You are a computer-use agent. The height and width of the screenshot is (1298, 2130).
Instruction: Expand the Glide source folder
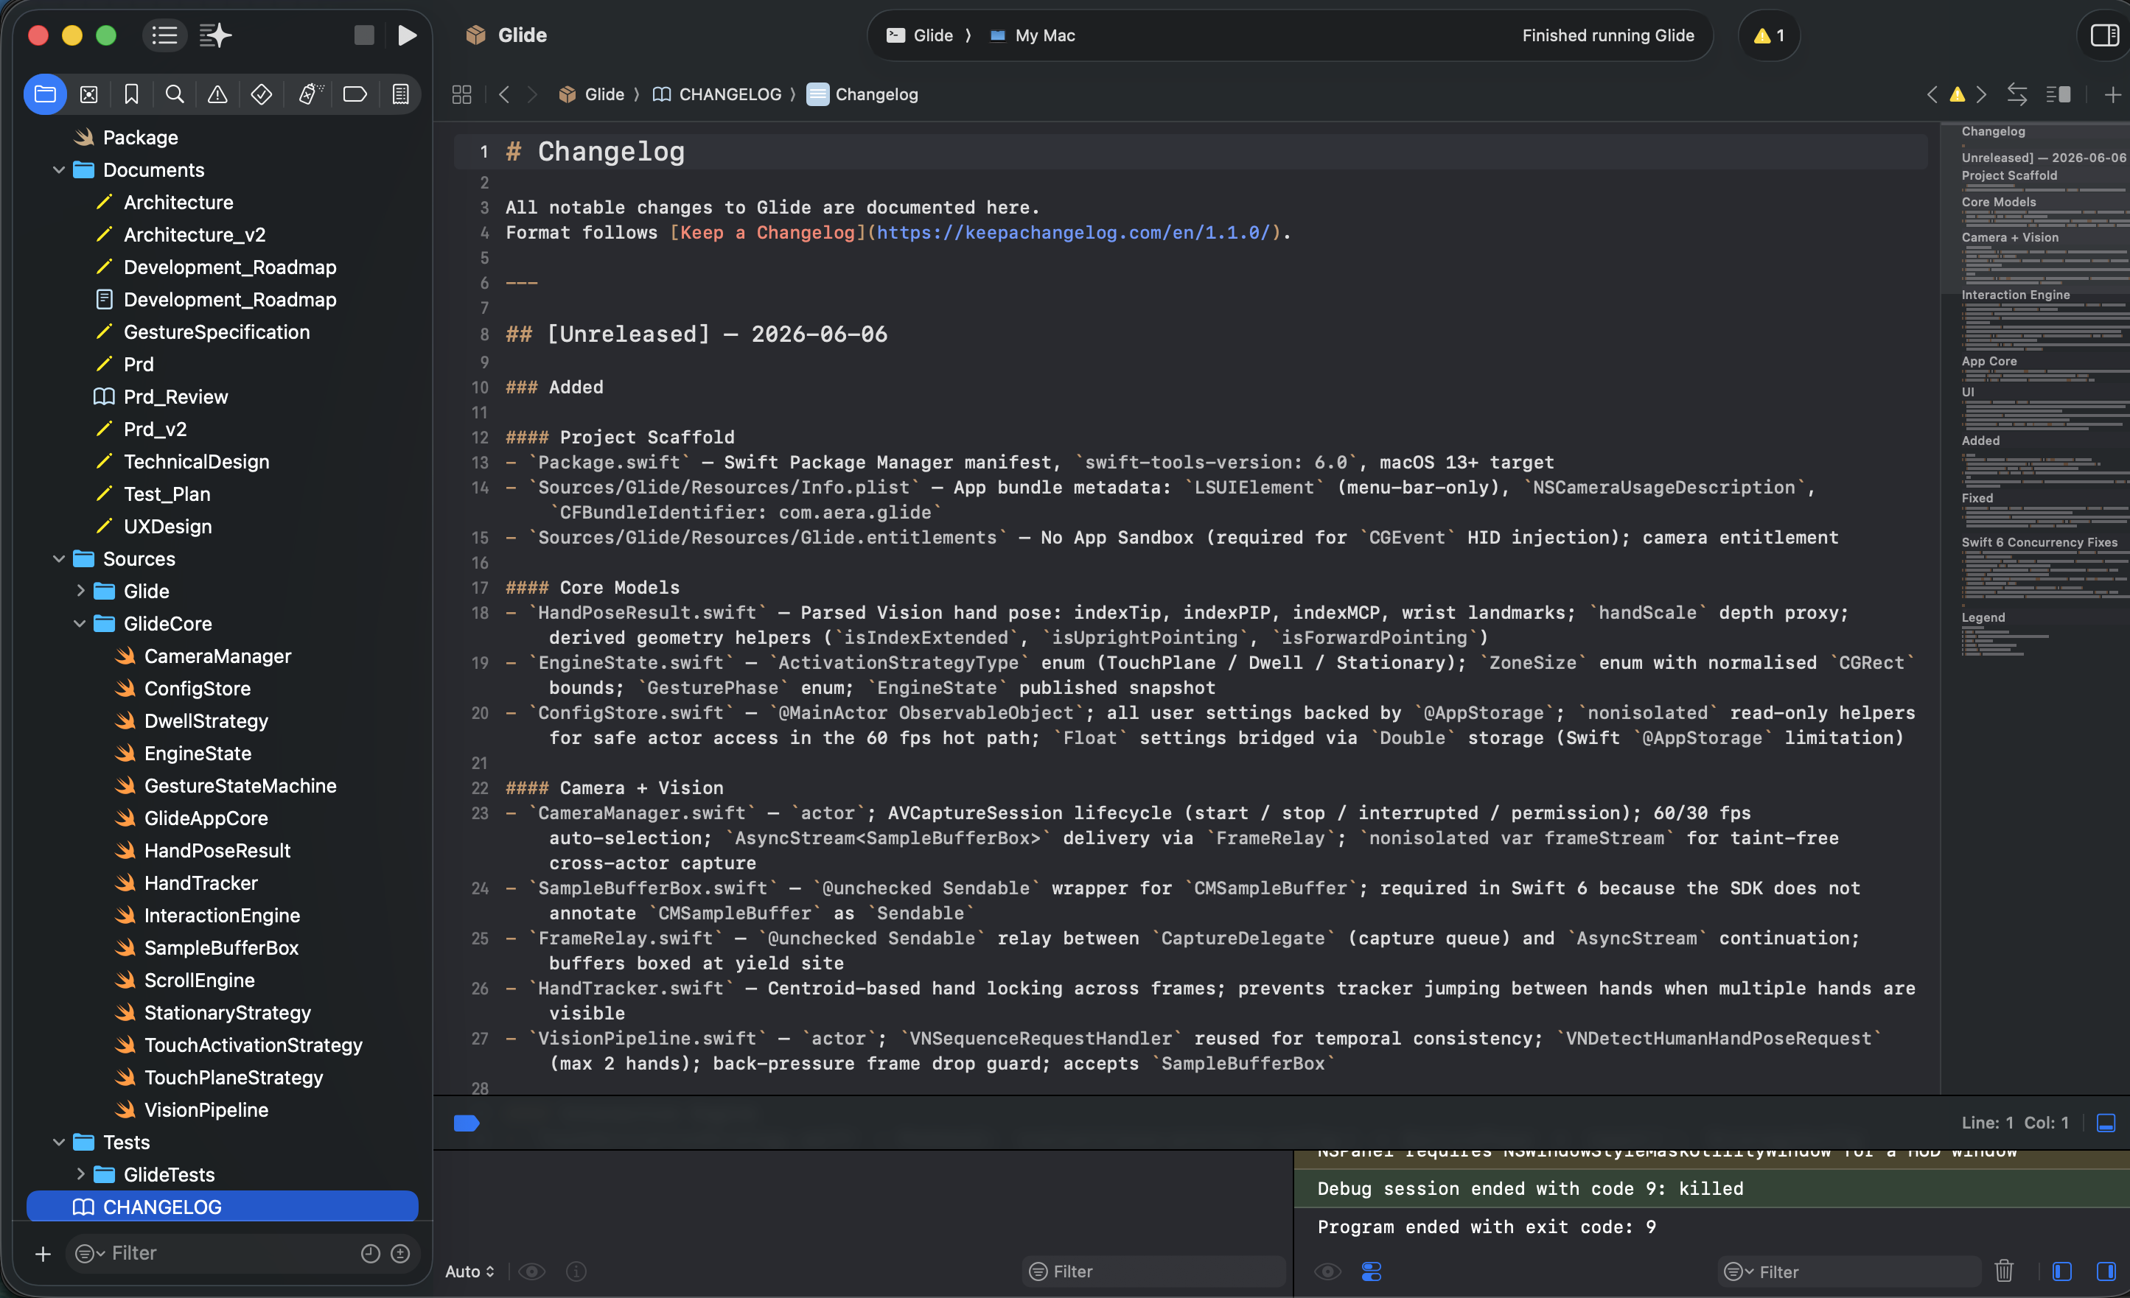(x=80, y=591)
